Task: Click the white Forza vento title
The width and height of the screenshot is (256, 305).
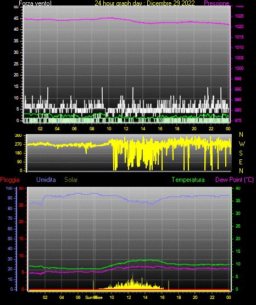Action: tap(35, 3)
